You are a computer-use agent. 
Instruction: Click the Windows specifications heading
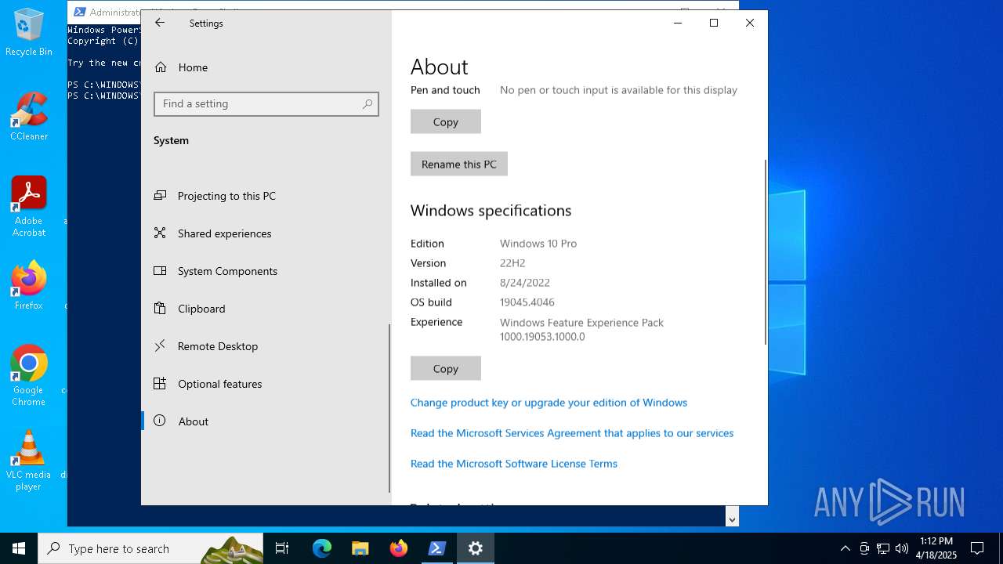pos(491,210)
